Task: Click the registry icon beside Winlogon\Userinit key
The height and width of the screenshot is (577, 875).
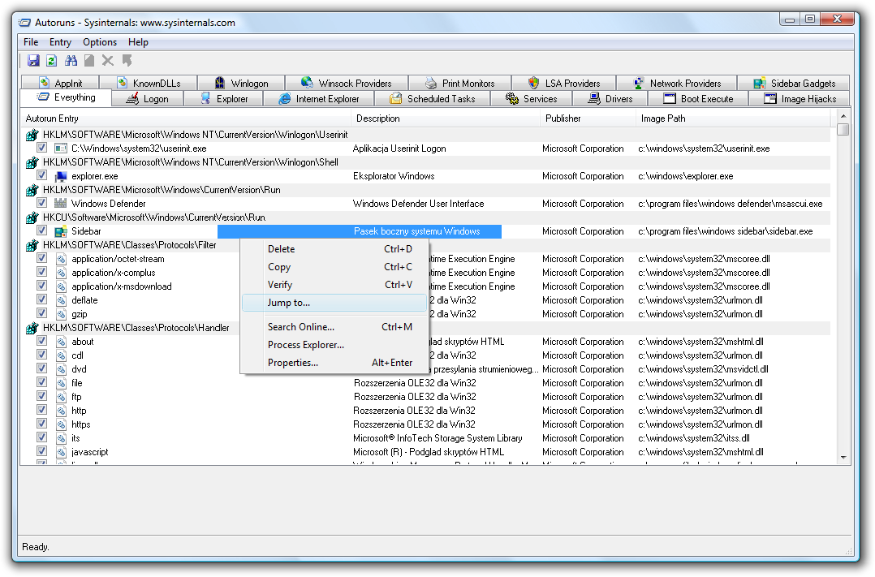Action: click(32, 135)
